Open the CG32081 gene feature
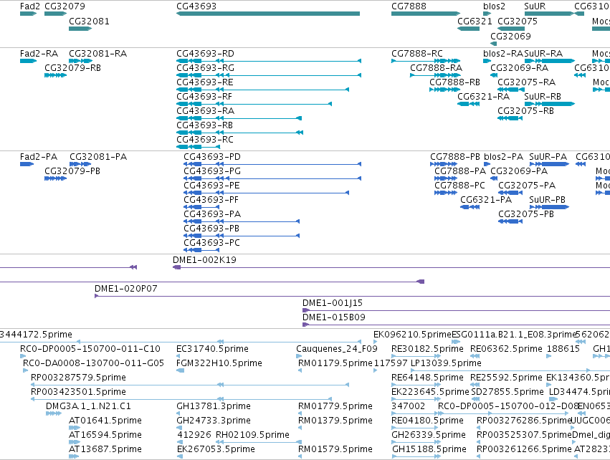610x460 pixels. tap(80, 29)
